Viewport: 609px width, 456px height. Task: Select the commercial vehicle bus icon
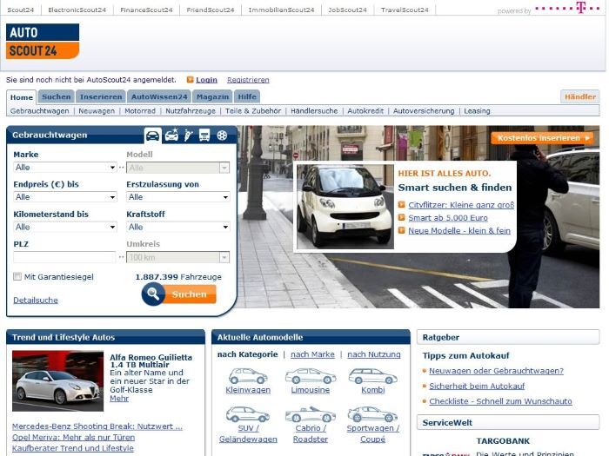204,135
